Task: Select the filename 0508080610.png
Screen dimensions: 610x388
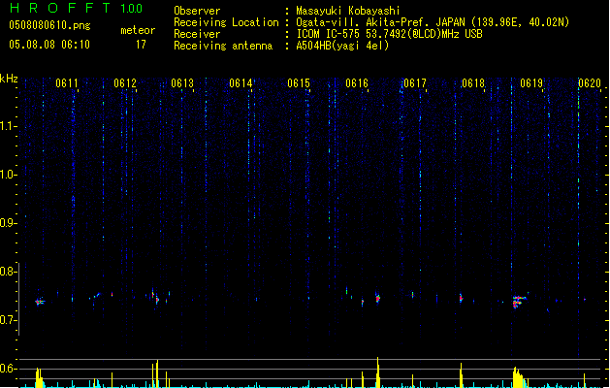Action: pos(49,25)
